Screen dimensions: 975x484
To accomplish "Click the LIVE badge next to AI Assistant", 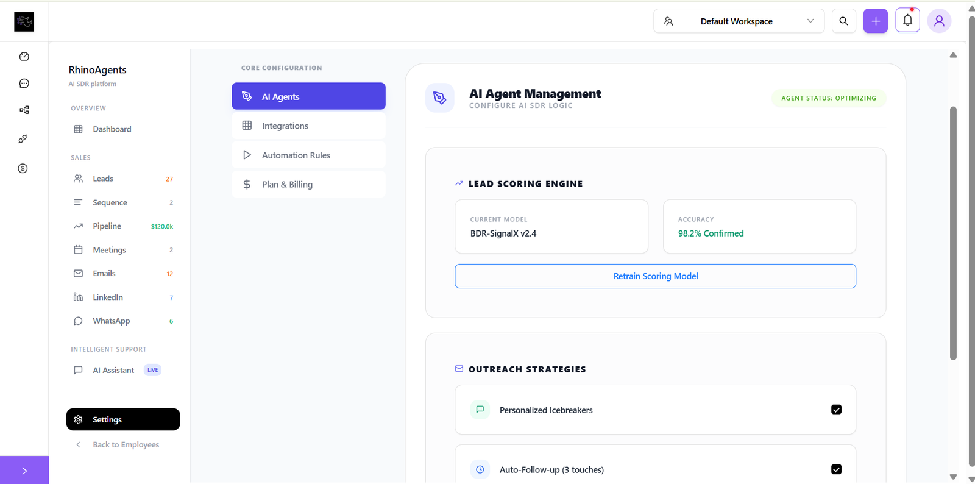I will pyautogui.click(x=152, y=370).
